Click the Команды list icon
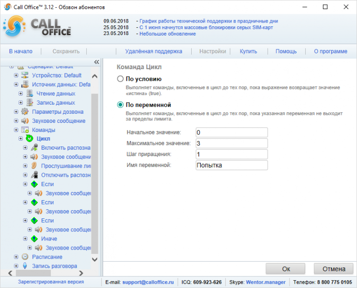 coord(25,130)
